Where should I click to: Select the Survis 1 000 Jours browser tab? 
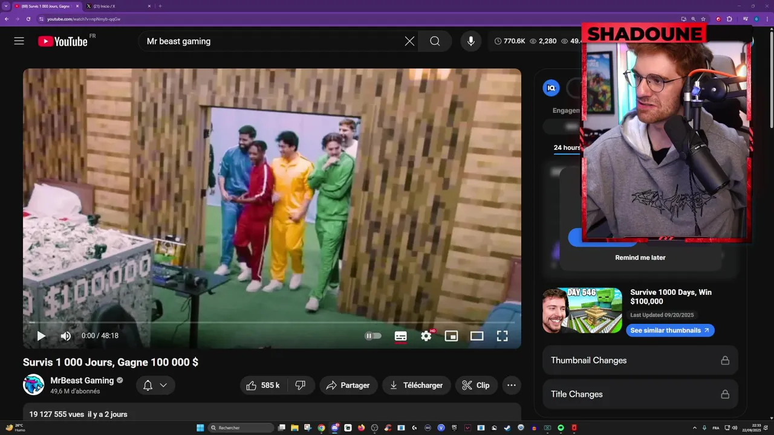(47, 6)
